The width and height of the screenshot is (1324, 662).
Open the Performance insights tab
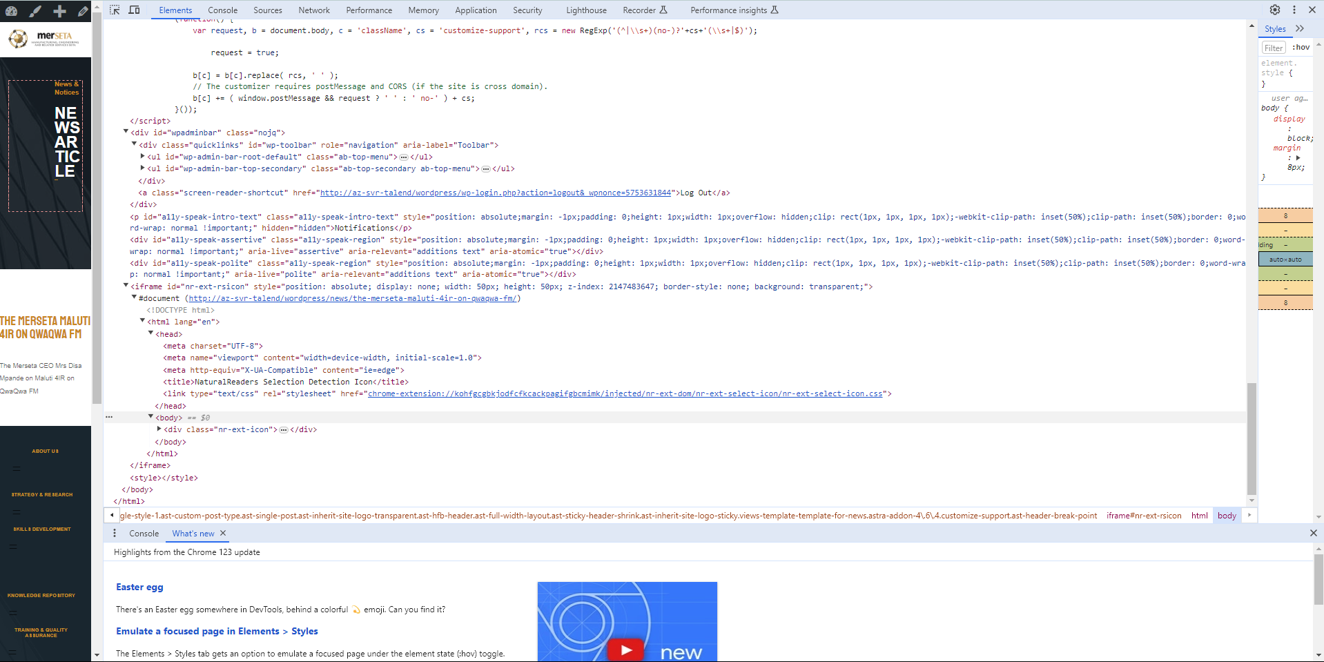coord(734,10)
